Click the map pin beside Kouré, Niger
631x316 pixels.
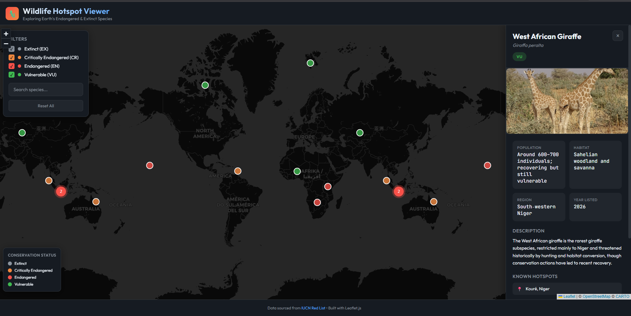point(520,289)
